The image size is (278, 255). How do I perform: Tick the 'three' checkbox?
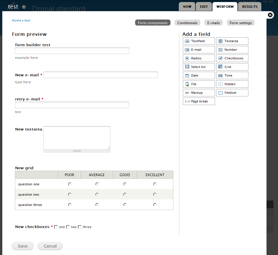[80, 227]
